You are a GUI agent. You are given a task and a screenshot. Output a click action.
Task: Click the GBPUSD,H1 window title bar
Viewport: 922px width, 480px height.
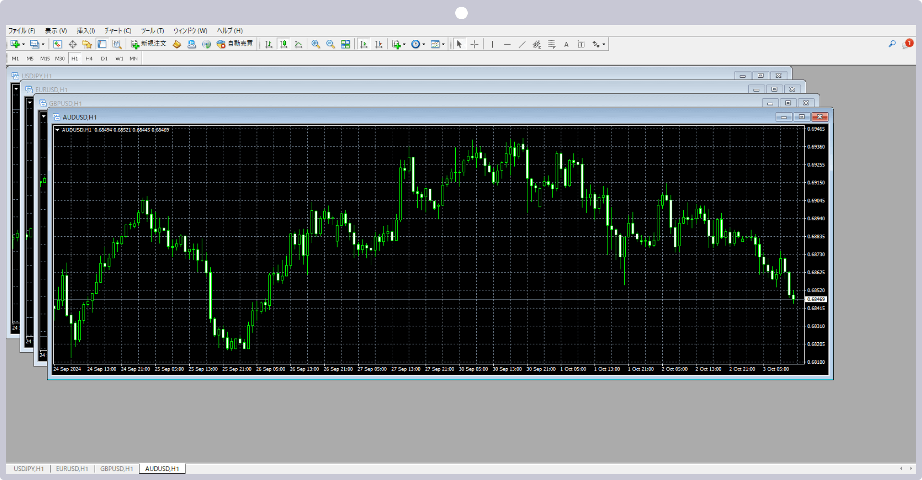(384, 103)
